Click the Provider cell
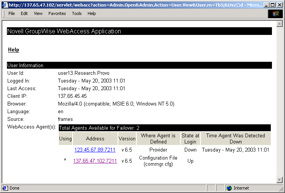This screenshot has width=285, height=193. [158, 150]
